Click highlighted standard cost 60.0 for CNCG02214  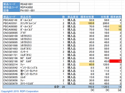87,65
